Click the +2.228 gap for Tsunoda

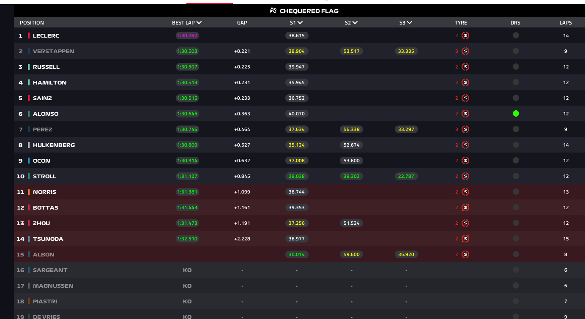(x=242, y=239)
